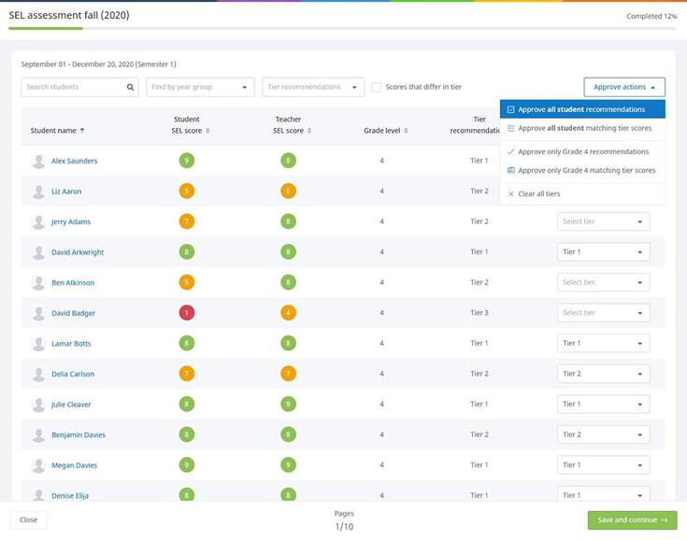Open Delia Carlson tier dropdown
Screen dimensions: 687x540
(603, 374)
